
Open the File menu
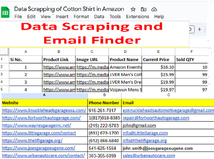click(18, 17)
